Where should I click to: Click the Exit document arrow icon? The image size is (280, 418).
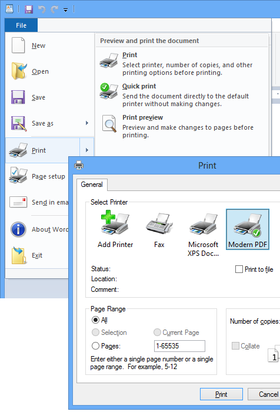click(x=19, y=255)
